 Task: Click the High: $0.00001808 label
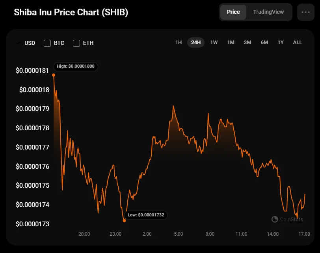[76, 66]
